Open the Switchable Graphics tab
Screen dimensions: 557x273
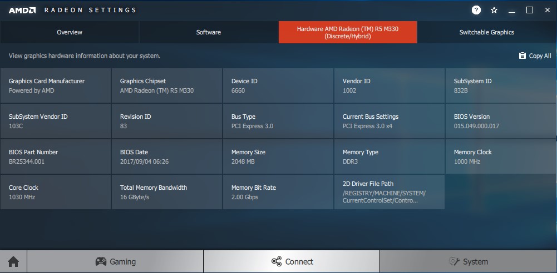(x=487, y=32)
